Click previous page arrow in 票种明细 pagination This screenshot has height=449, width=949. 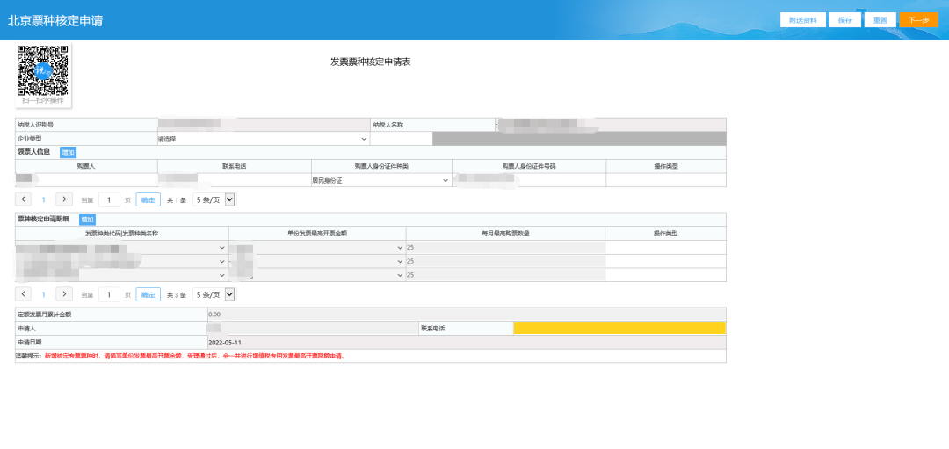click(x=24, y=294)
